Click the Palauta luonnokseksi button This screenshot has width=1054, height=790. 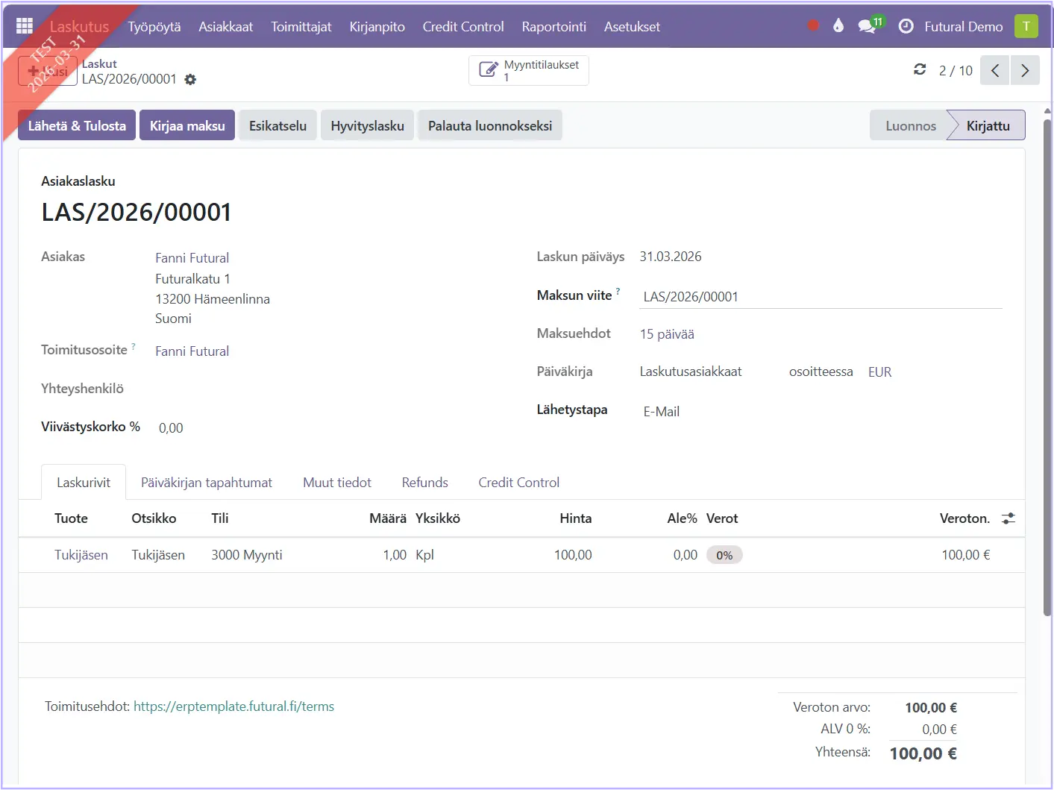pyautogui.click(x=489, y=125)
